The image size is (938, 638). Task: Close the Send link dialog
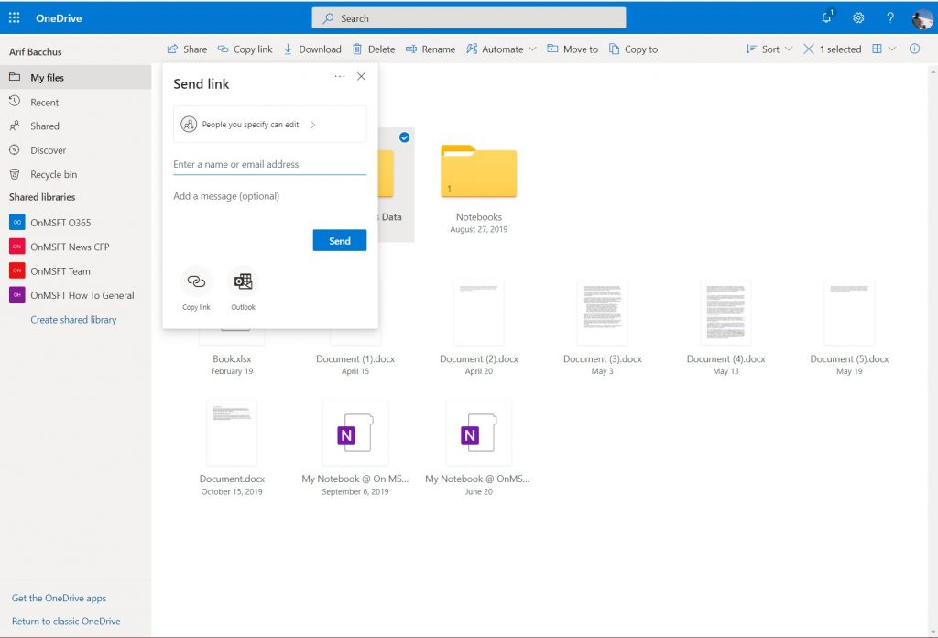click(x=361, y=76)
